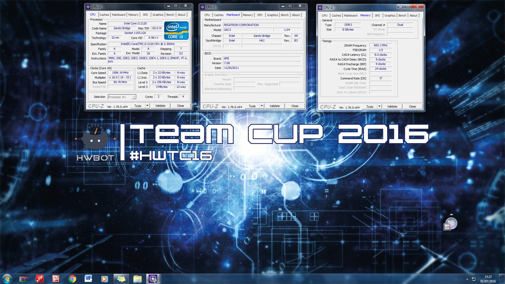Screen dimensions: 505x284
Task: Expand the Tools arrow in the CPU window
Action: click(x=147, y=106)
